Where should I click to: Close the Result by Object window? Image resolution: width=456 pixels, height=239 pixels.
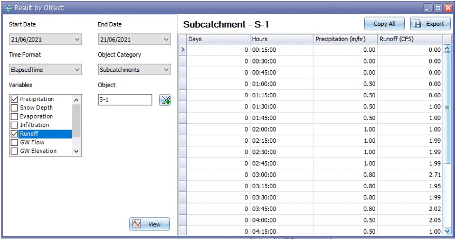[x=448, y=8]
